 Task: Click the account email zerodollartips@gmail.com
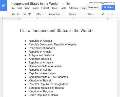coord(101,3)
